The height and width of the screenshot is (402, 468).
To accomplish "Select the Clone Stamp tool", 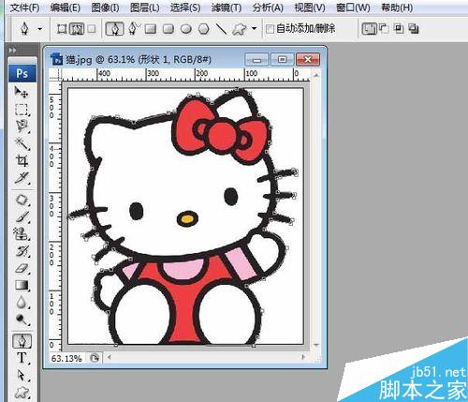I will point(22,233).
